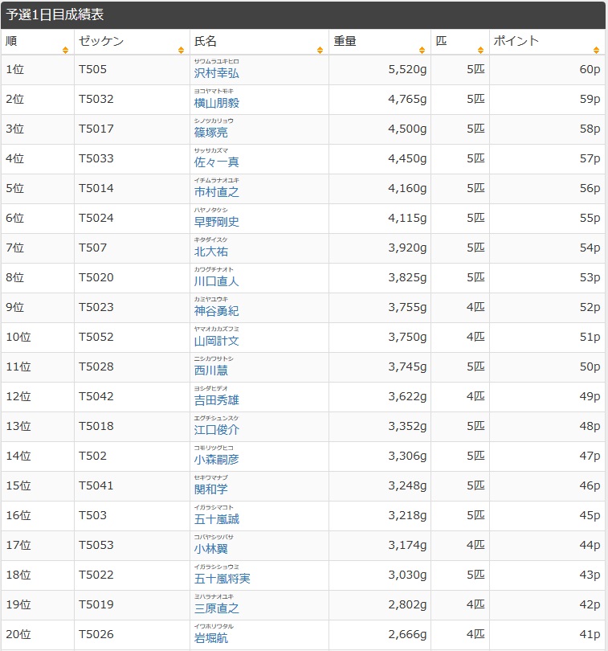608x651 pixels.
Task: Open angler profile 関和学
Action: (210, 489)
